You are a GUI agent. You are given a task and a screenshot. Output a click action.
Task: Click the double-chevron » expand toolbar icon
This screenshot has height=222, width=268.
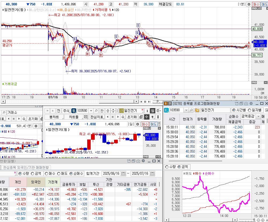click(47, 111)
